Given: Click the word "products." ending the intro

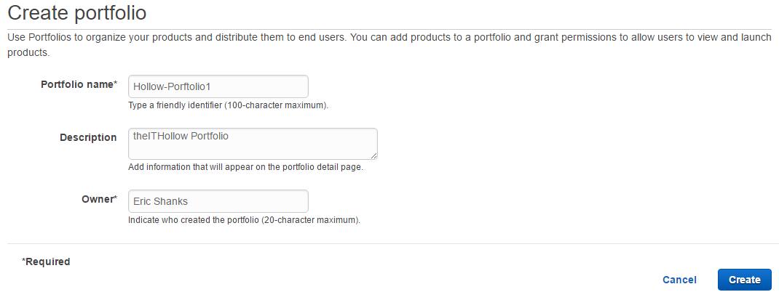Looking at the screenshot, I should (28, 53).
